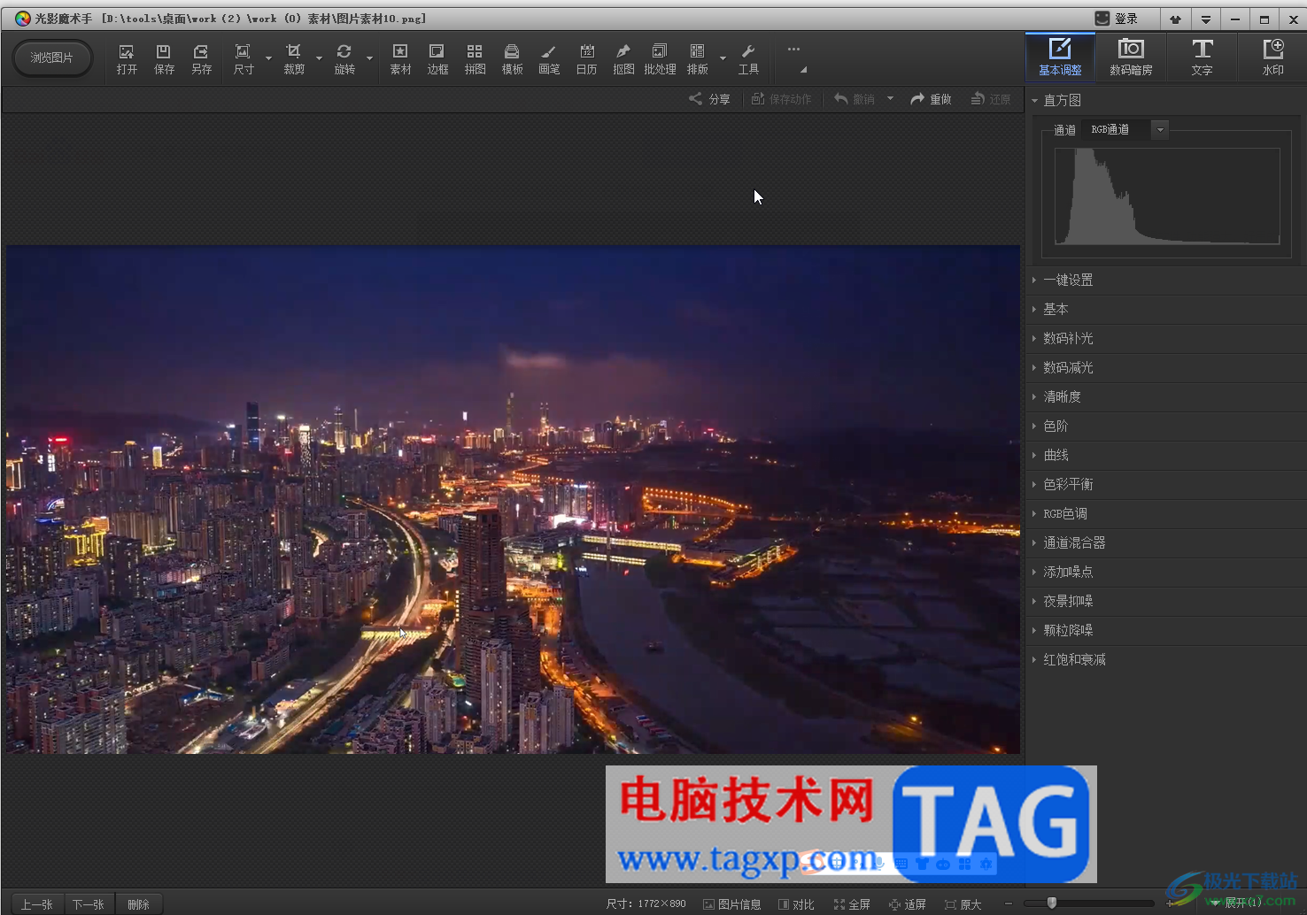1307x915 pixels.
Task: Click the 下一张 next image button
Action: click(x=89, y=904)
